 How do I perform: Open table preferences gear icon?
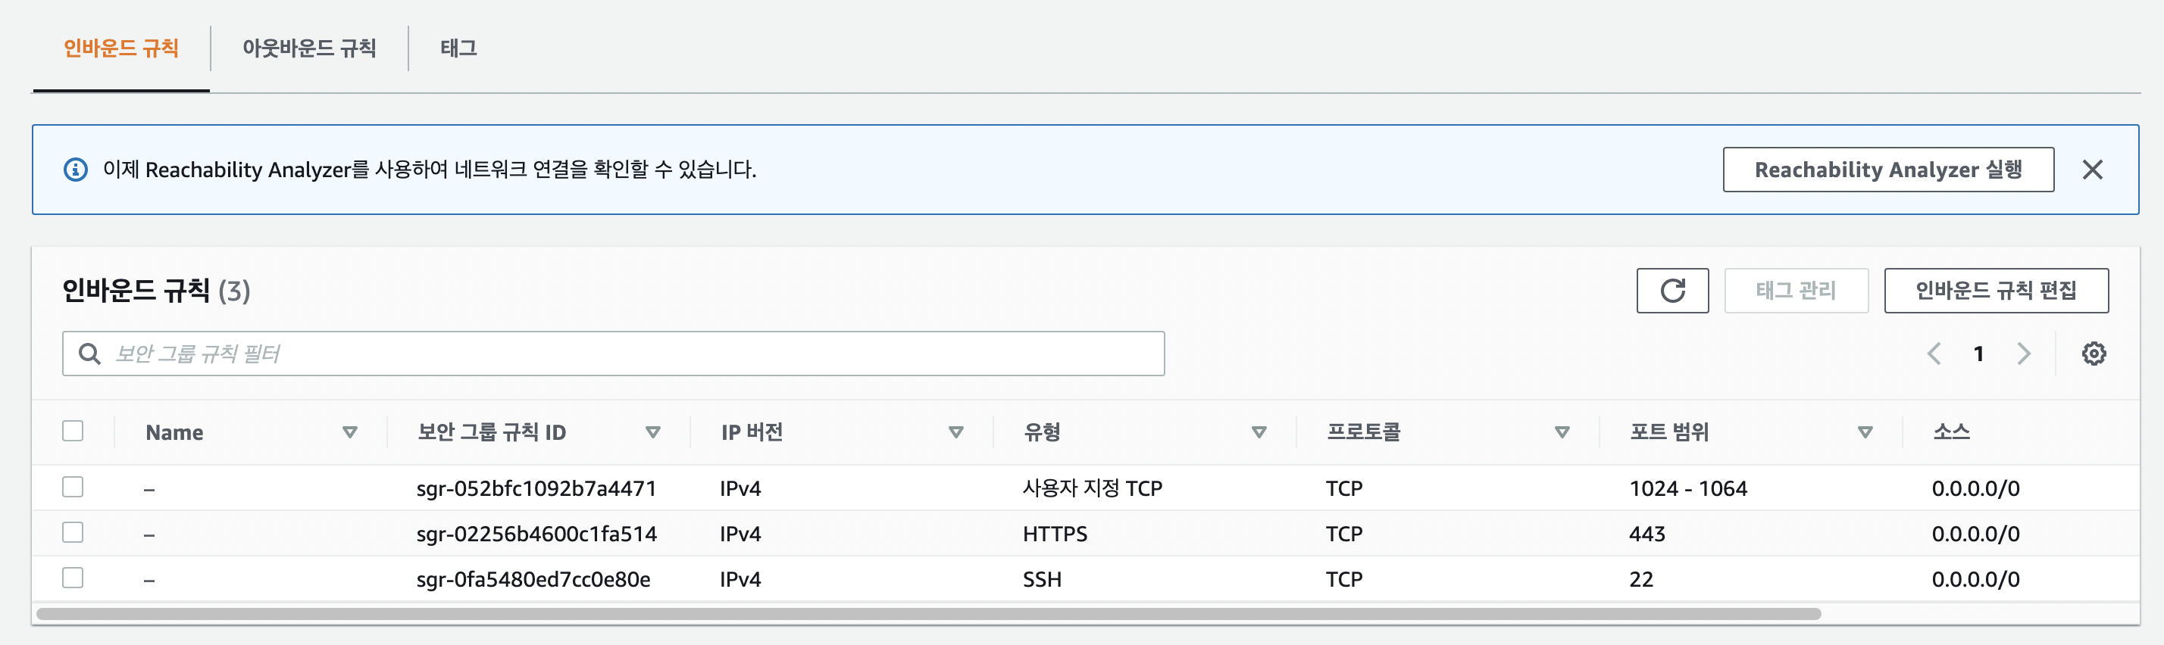pos(2094,354)
